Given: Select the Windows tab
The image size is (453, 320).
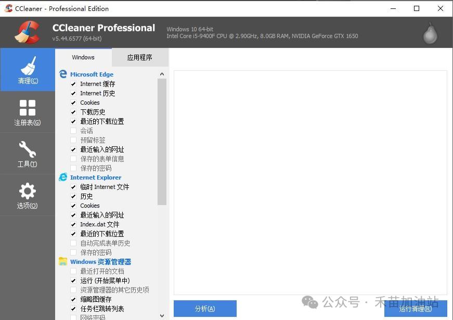Looking at the screenshot, I should [x=83, y=57].
